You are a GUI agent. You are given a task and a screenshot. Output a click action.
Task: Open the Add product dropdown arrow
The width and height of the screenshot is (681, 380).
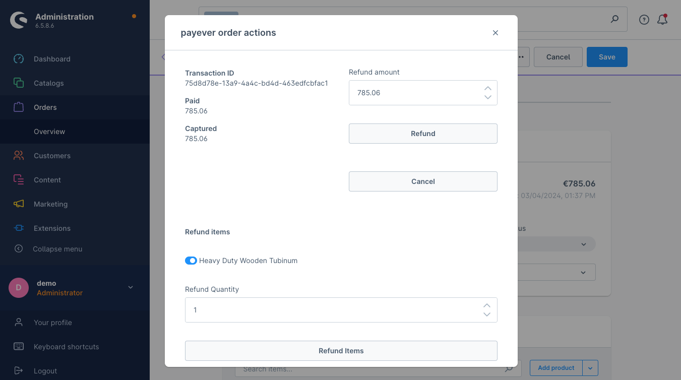(x=590, y=368)
